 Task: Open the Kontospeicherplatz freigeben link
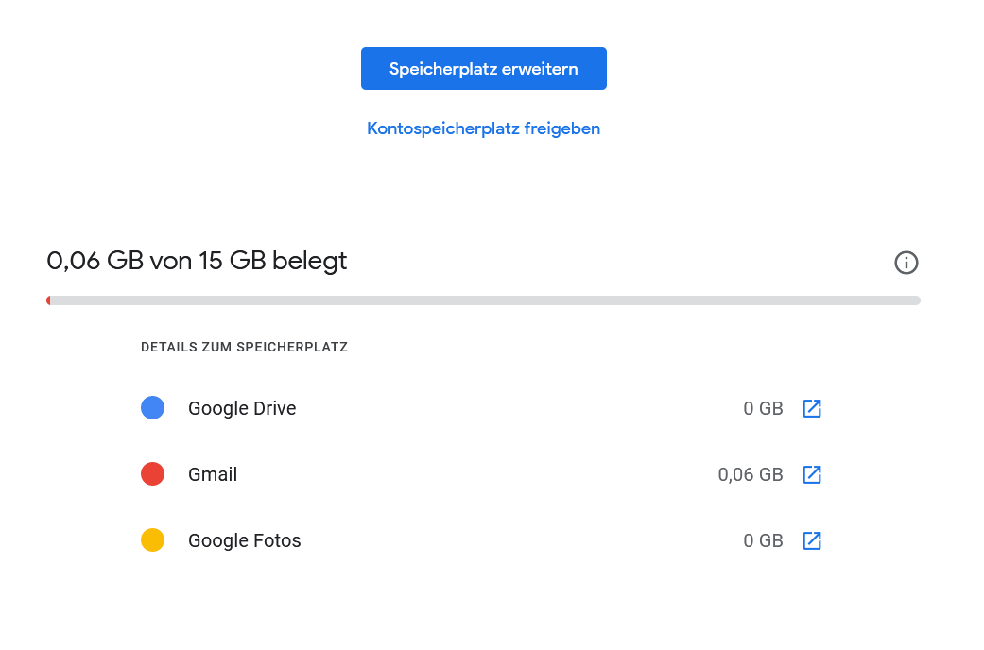click(x=483, y=128)
